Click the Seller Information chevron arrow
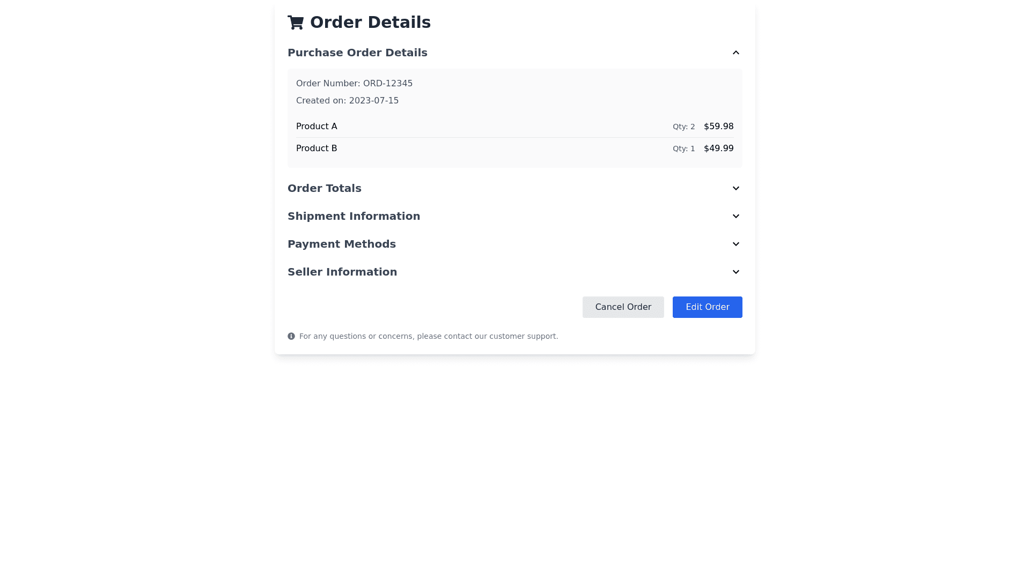This screenshot has height=579, width=1030. (735, 272)
